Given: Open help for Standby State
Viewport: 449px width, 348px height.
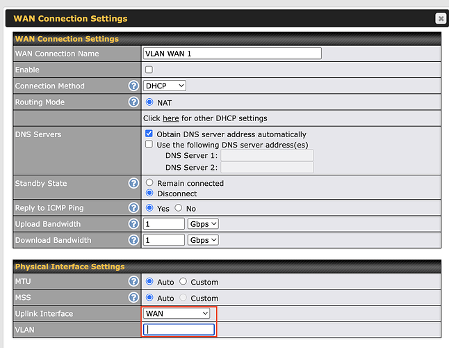Looking at the screenshot, I should pos(133,183).
